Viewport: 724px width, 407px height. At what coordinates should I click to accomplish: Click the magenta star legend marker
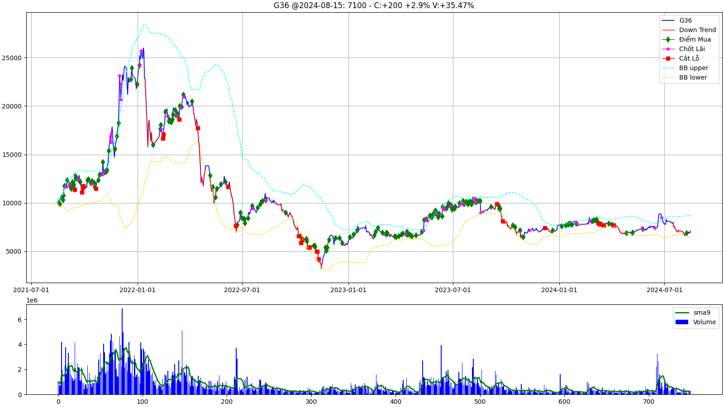click(668, 49)
